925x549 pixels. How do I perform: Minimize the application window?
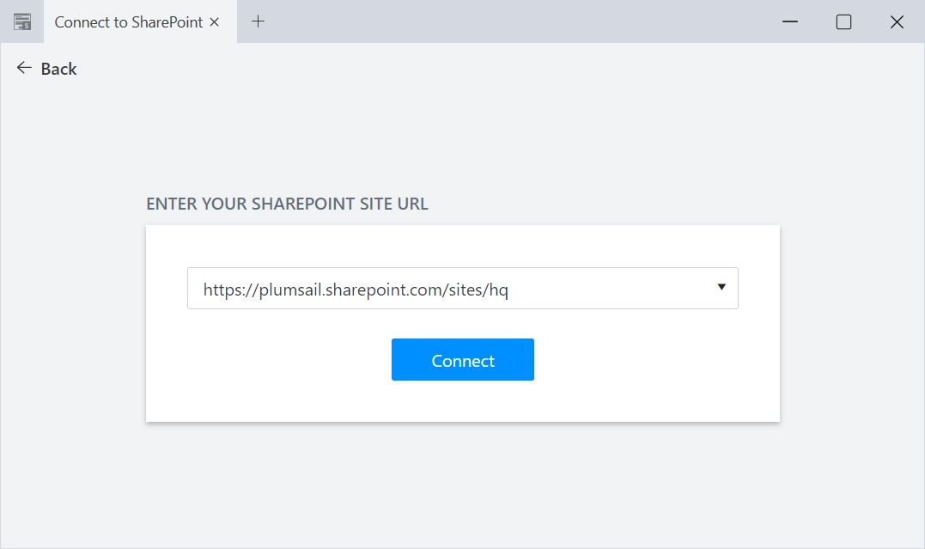[x=790, y=21]
